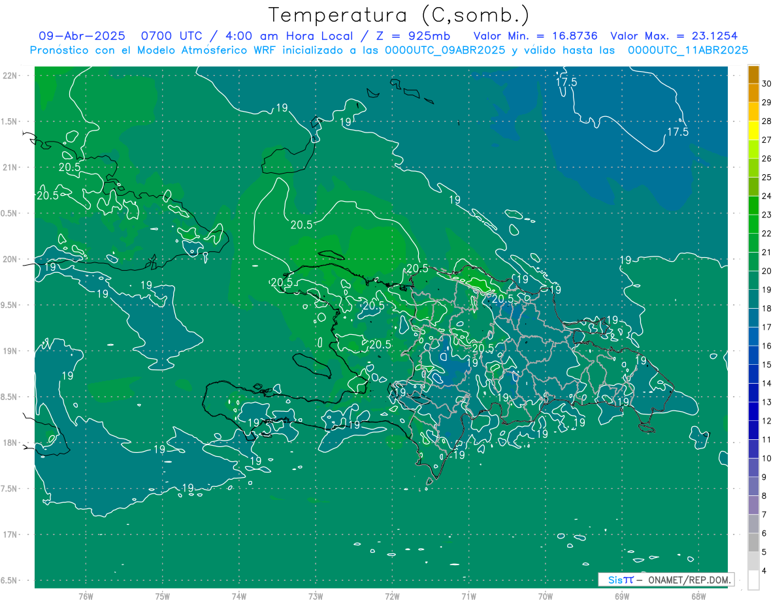Screen dimensions: 784x605
Task: Click legend value '16'
Action: coord(767,346)
